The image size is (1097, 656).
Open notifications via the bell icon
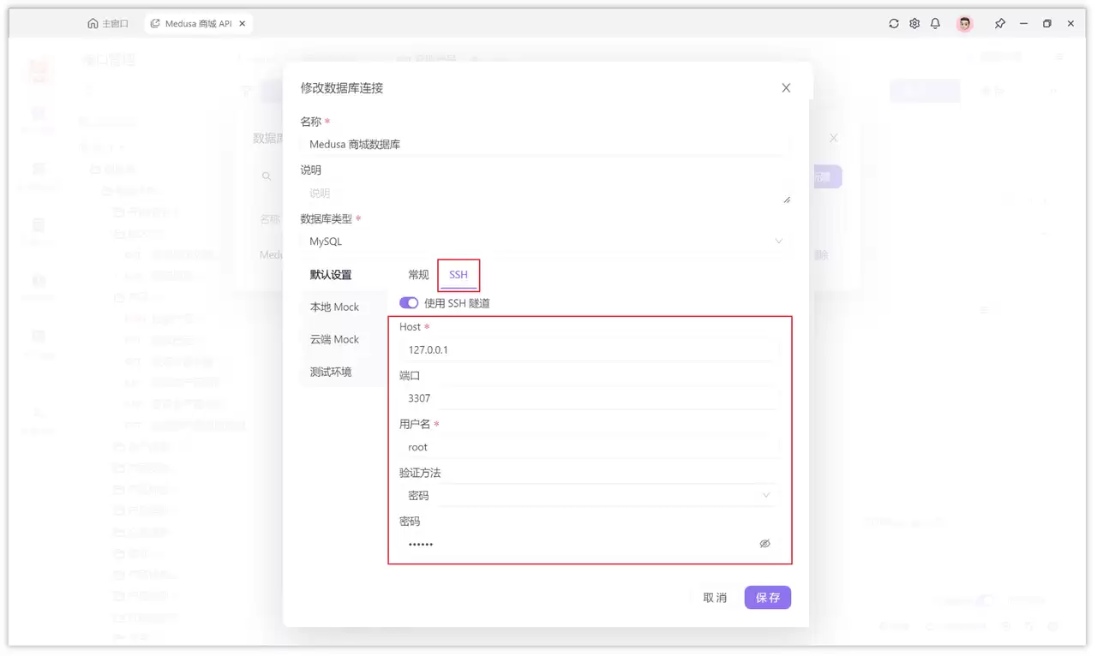pos(935,24)
